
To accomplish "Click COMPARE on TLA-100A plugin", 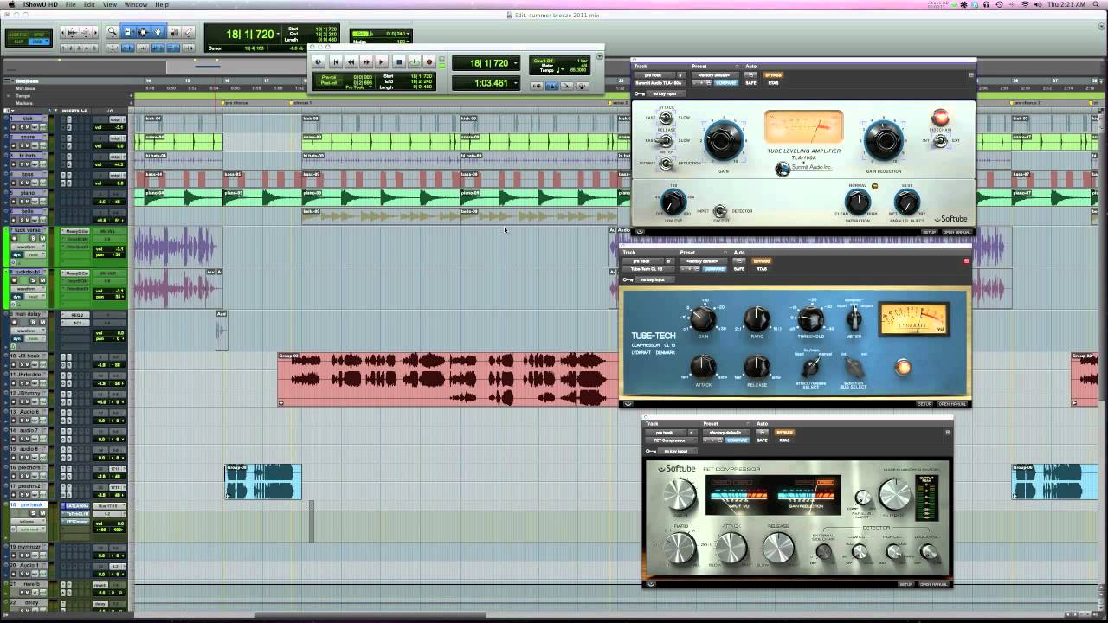I will [725, 83].
